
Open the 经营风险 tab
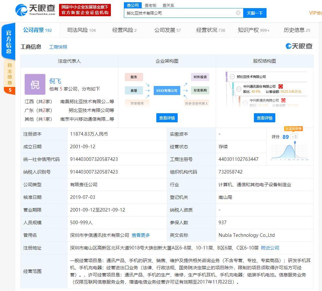click(125, 30)
